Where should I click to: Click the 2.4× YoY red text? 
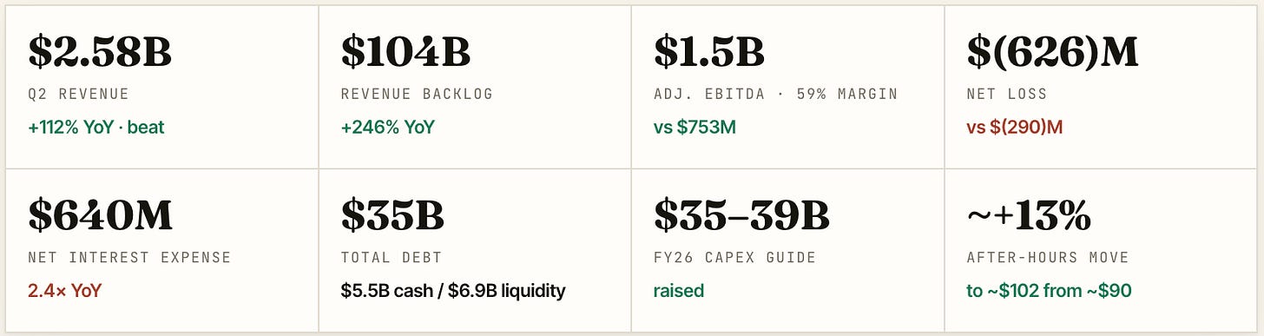click(x=64, y=291)
